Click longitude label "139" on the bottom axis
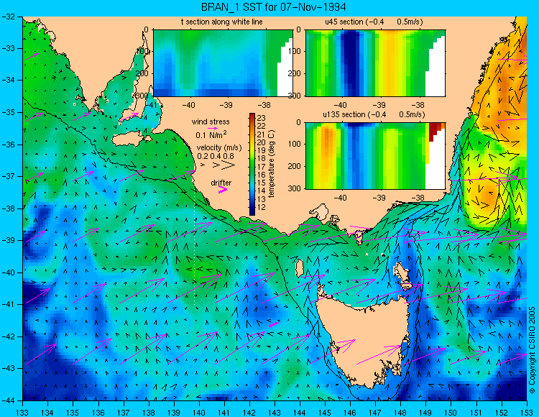 174,413
